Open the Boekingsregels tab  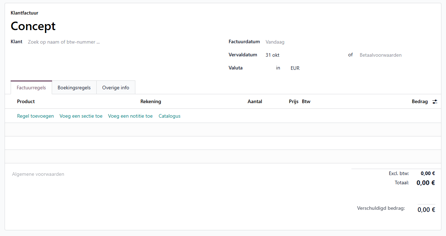click(74, 88)
